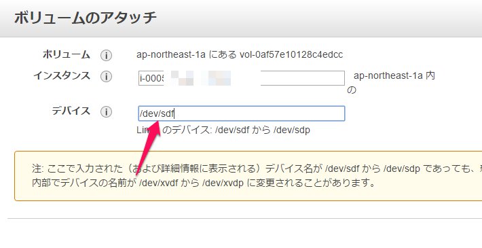
Task: Click the ap-northeast-1a 内 text beside instance field
Action: (x=394, y=75)
